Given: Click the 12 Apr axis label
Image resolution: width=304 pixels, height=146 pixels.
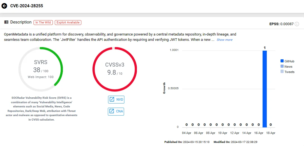Looking at the screenshot, I should pyautogui.click(x=234, y=133).
